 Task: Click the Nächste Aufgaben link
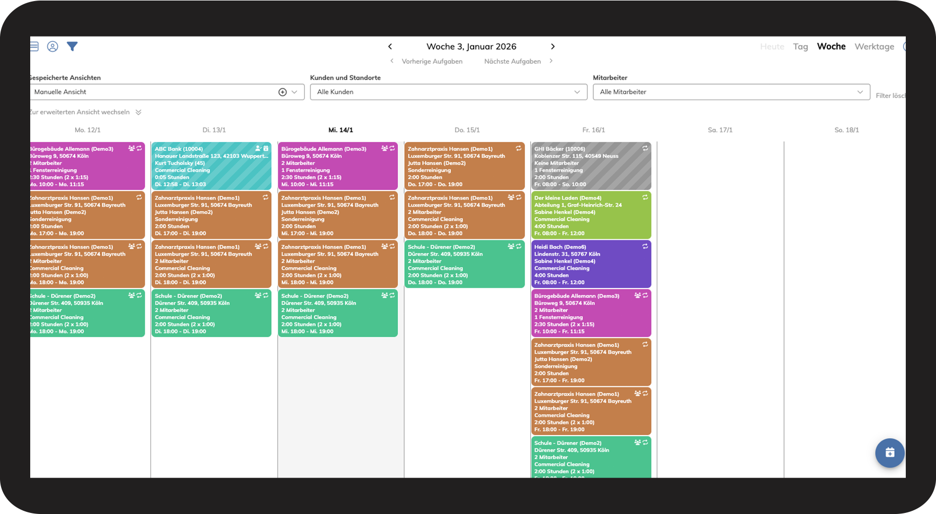pos(512,61)
